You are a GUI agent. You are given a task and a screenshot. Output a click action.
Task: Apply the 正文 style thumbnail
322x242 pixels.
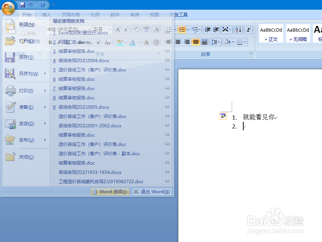pos(271,34)
